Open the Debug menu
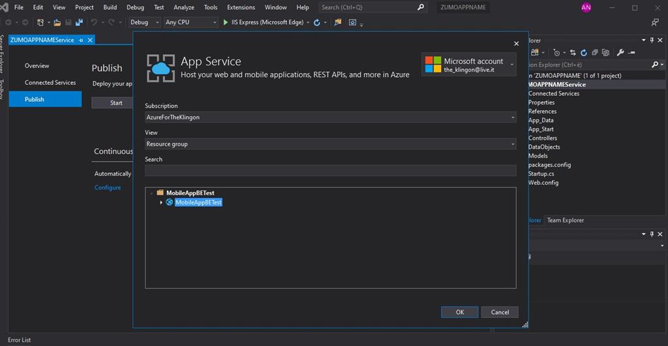The image size is (668, 346). coord(135,7)
